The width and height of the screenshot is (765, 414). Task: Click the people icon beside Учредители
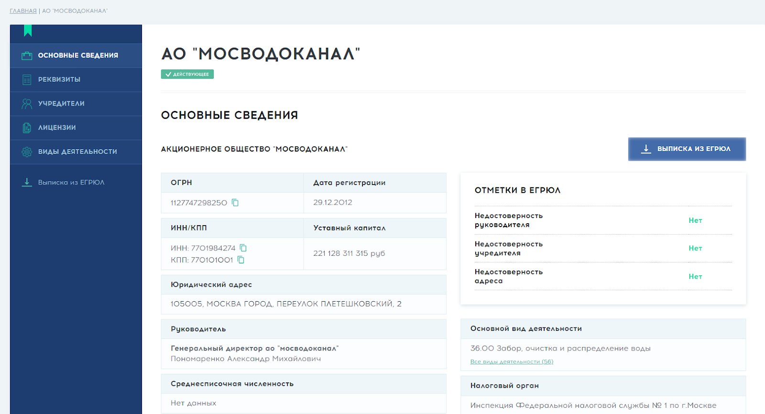[27, 104]
